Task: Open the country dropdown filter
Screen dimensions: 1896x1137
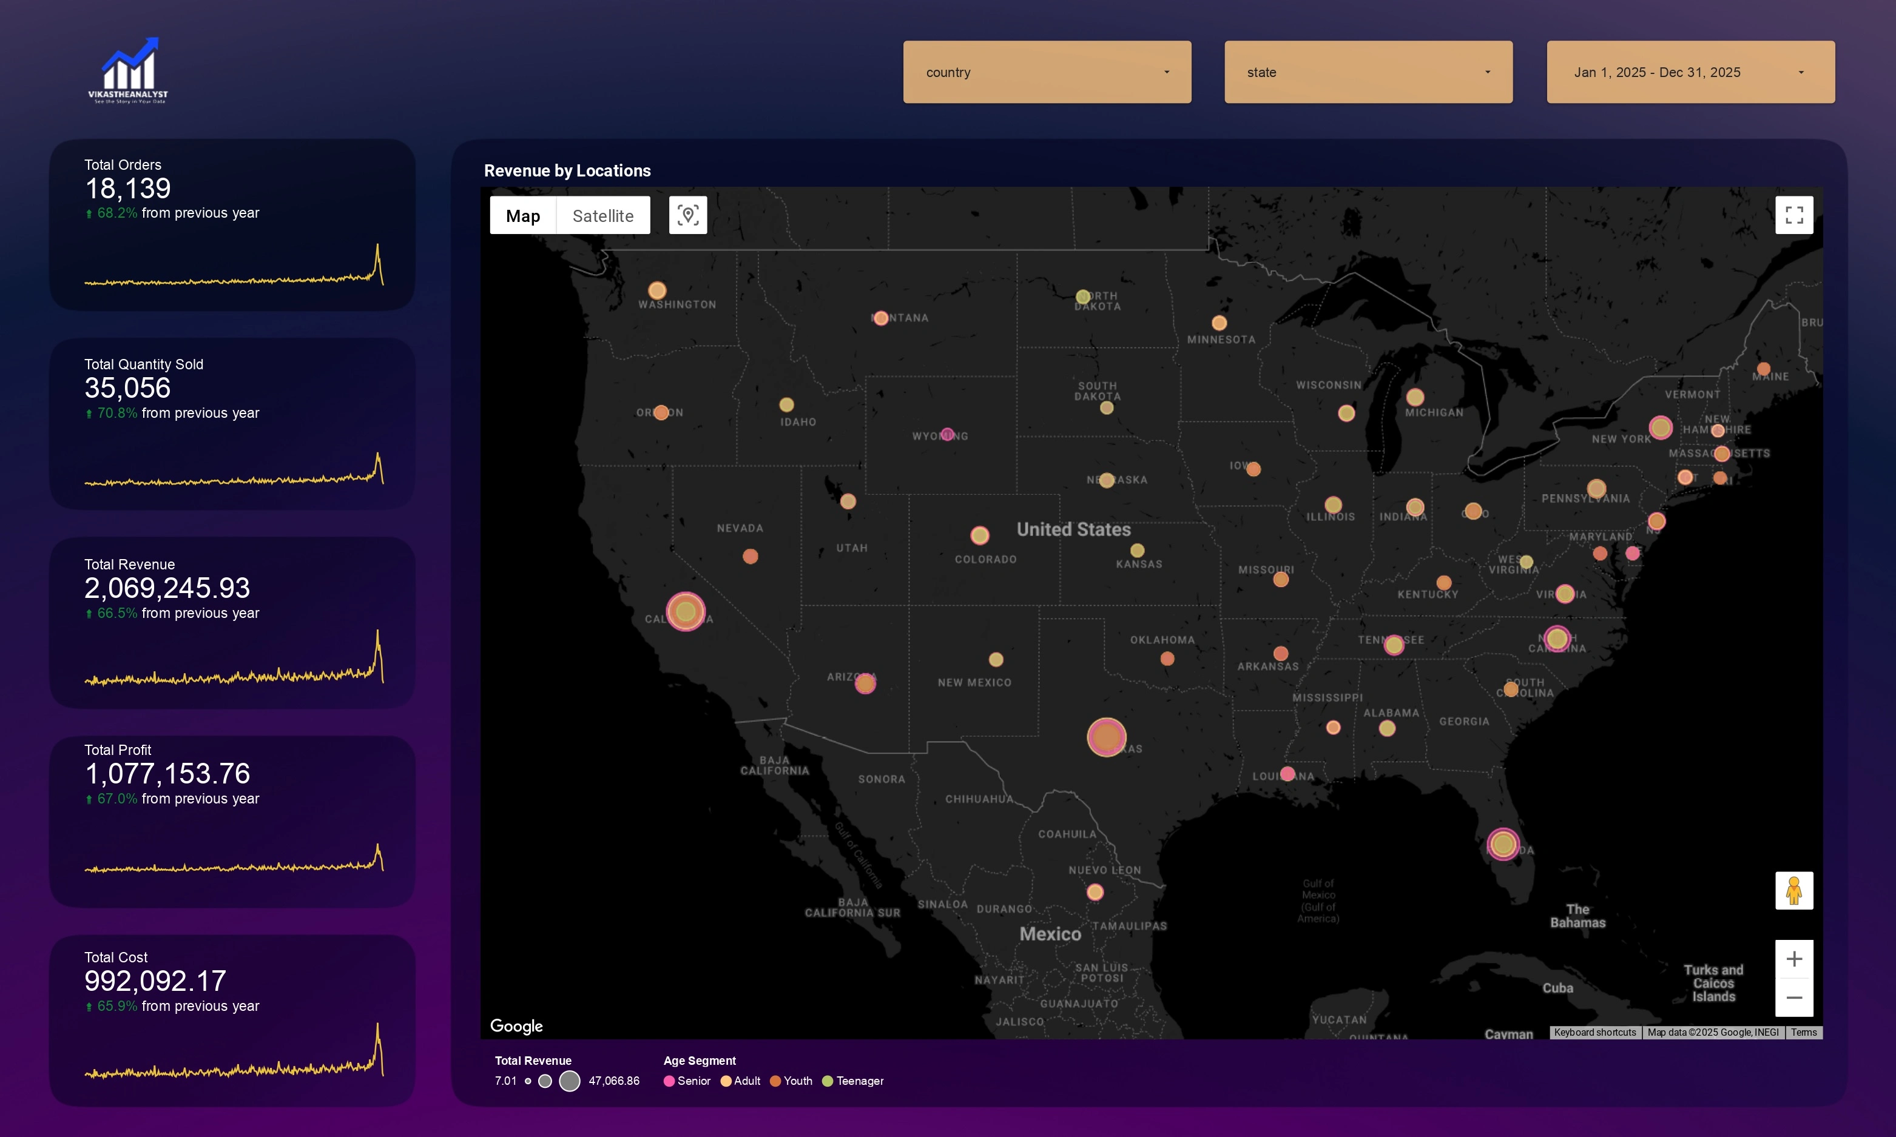Action: pos(1046,72)
